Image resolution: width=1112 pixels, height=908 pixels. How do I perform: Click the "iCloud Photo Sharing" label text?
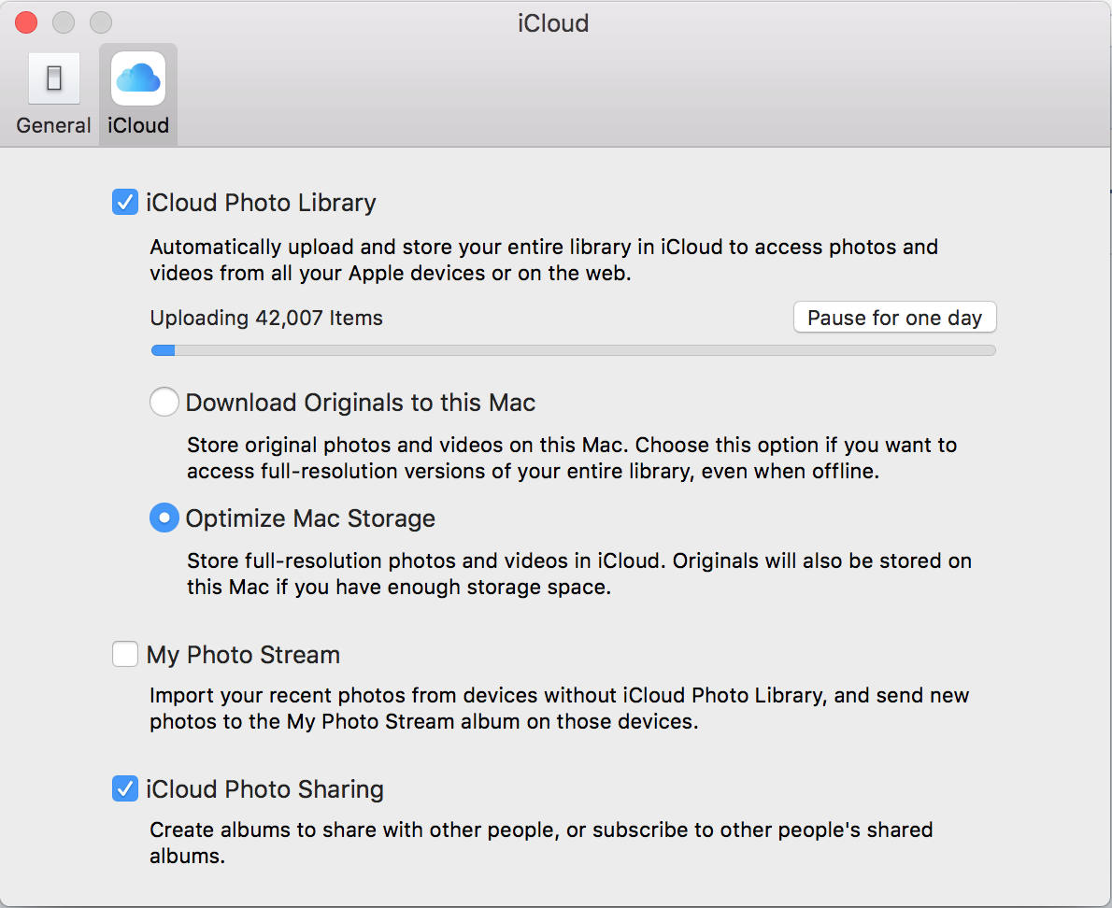click(264, 789)
